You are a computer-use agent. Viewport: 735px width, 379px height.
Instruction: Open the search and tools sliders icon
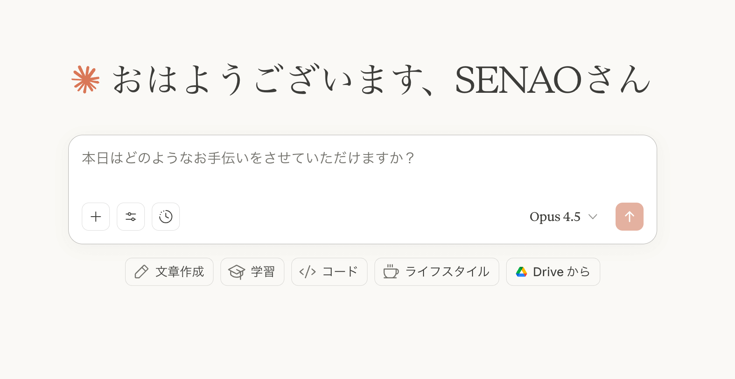pyautogui.click(x=131, y=217)
